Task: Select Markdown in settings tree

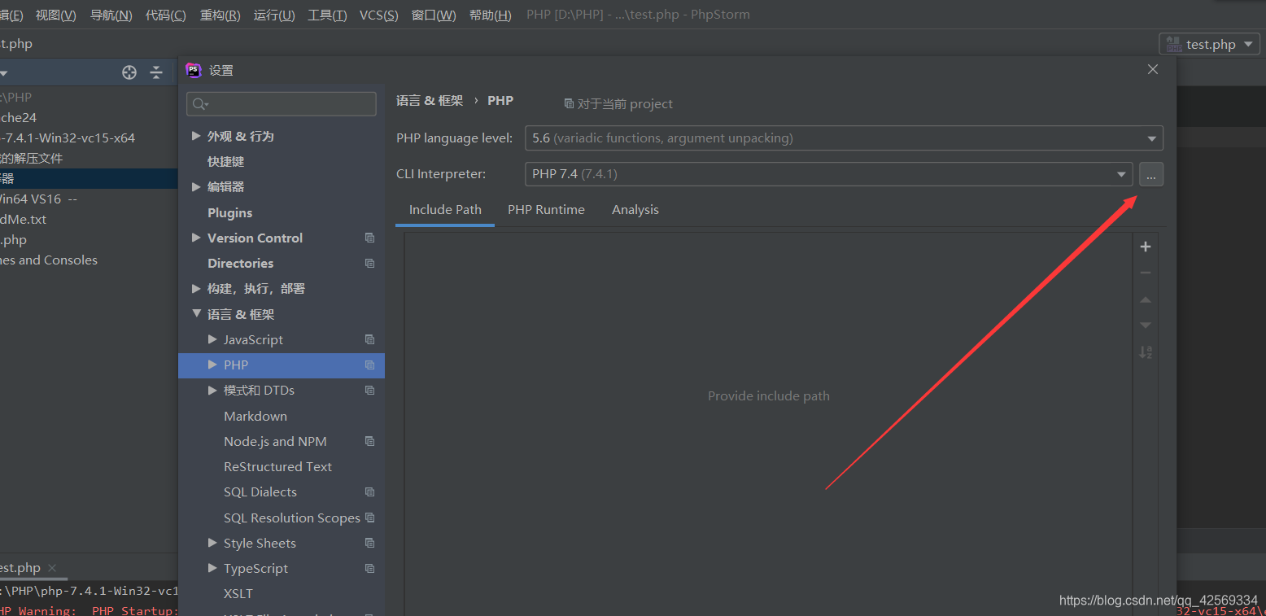Action: tap(255, 416)
